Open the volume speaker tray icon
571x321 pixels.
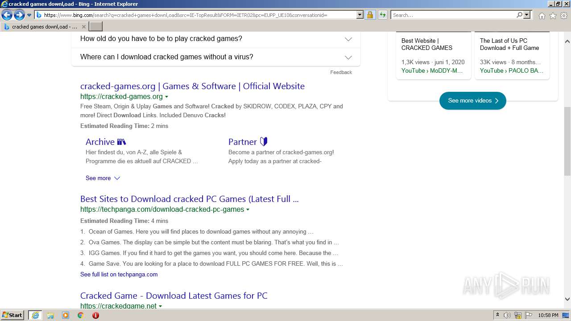click(x=507, y=315)
